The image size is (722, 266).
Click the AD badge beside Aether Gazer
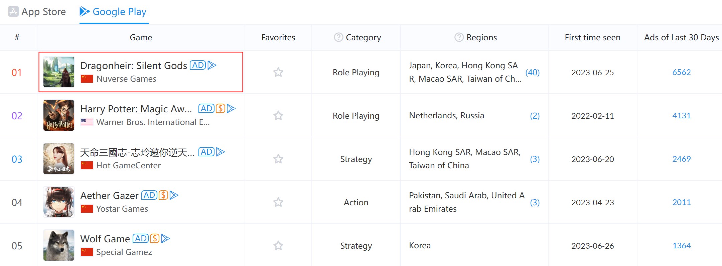149,195
